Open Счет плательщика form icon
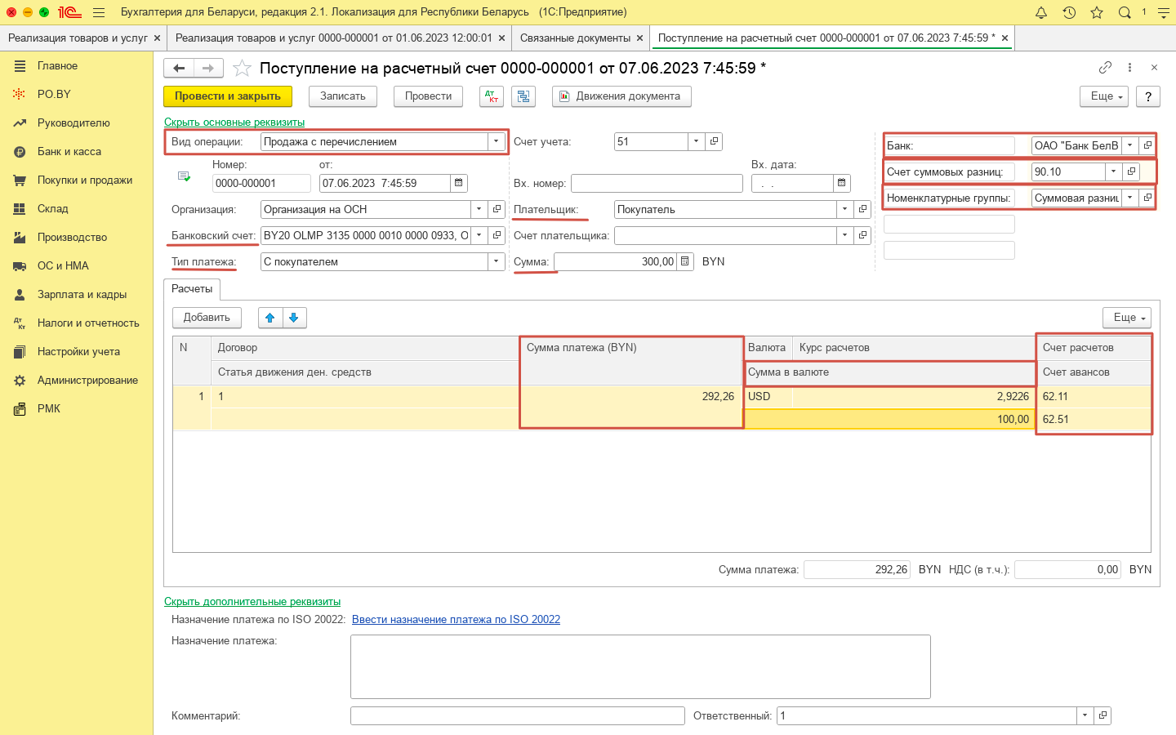Screen dimensions: 1176x735 [x=862, y=235]
